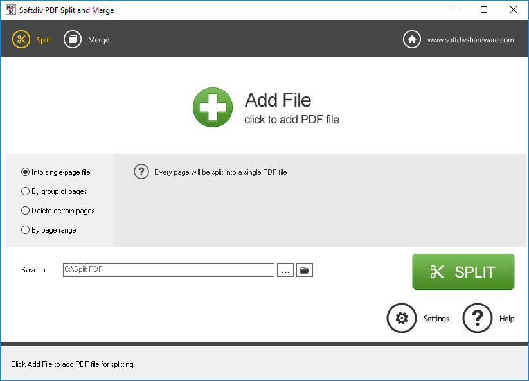Click the app icon in title bar
This screenshot has height=381, width=529.
point(11,10)
